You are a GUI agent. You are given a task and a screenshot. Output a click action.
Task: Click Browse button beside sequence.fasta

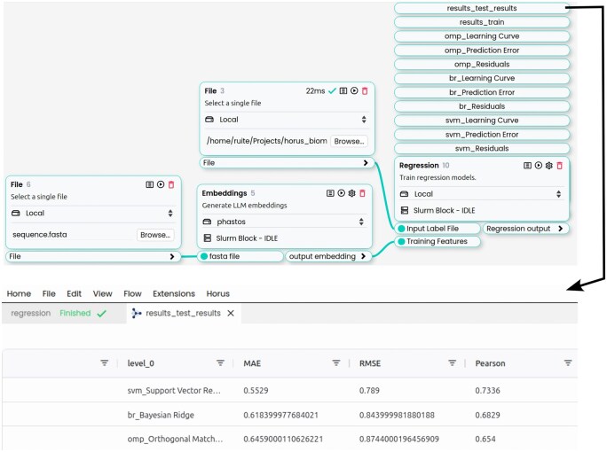pos(155,235)
